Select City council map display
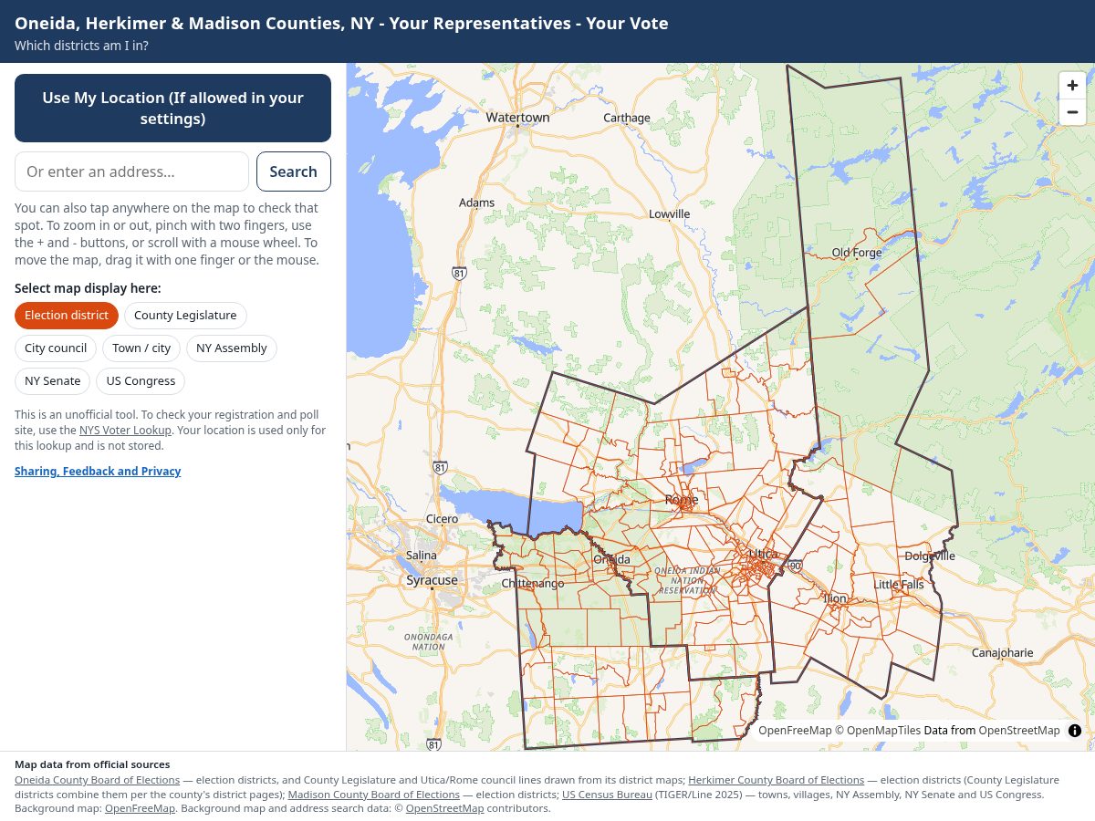This screenshot has height=821, width=1095. tap(56, 348)
